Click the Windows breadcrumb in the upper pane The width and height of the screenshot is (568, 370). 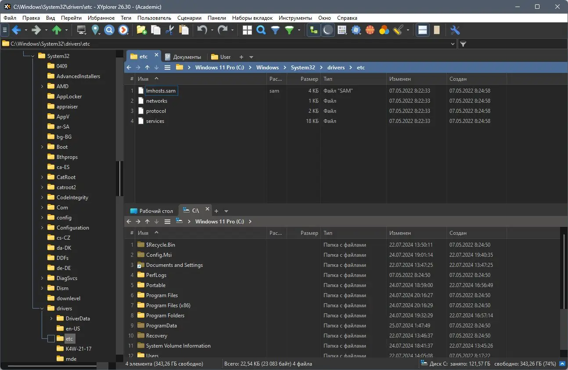coord(267,68)
